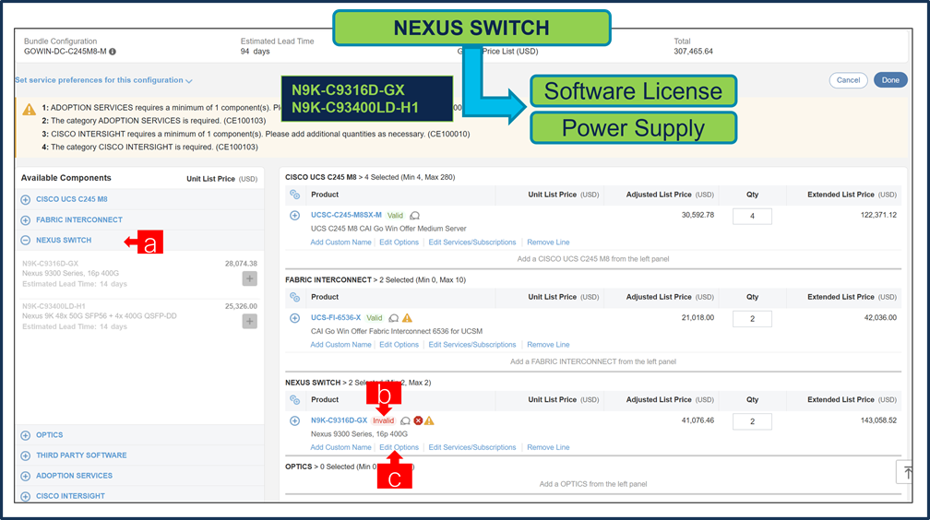Click the Cancel button

coord(848,80)
